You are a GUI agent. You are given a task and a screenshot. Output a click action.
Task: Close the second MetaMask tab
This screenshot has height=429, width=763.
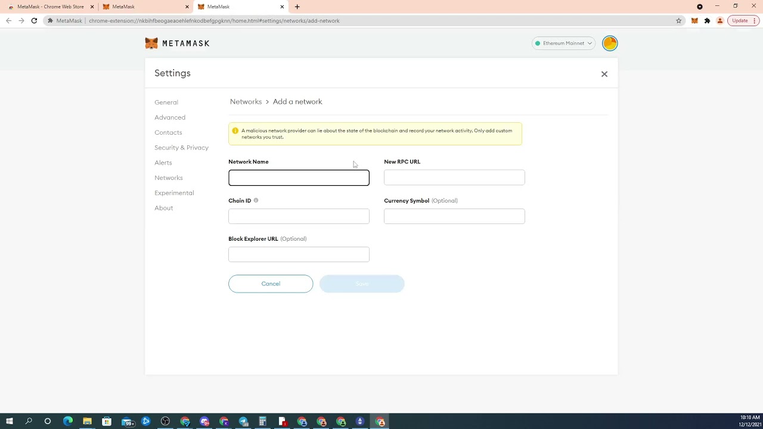point(187,7)
